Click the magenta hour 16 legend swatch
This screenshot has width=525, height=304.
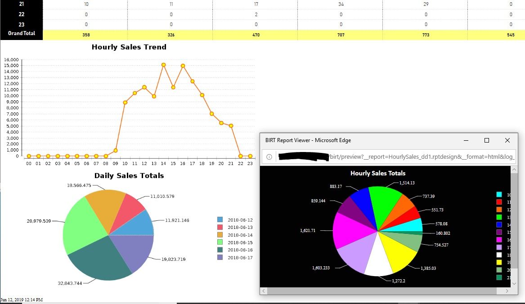coord(499,240)
